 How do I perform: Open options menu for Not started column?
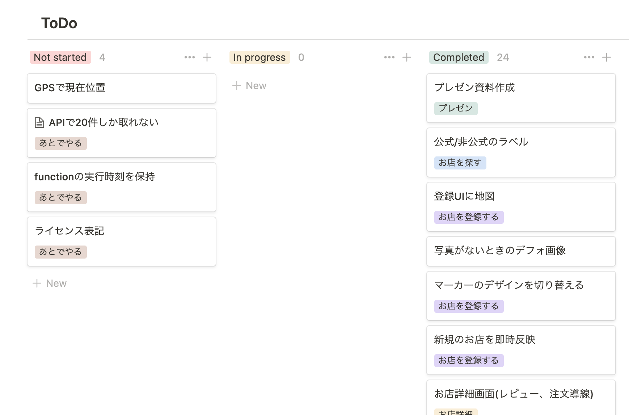point(190,57)
